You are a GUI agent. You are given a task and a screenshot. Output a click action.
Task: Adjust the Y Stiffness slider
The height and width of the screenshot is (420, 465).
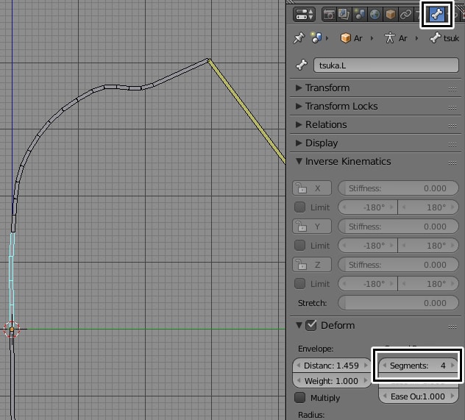click(398, 227)
